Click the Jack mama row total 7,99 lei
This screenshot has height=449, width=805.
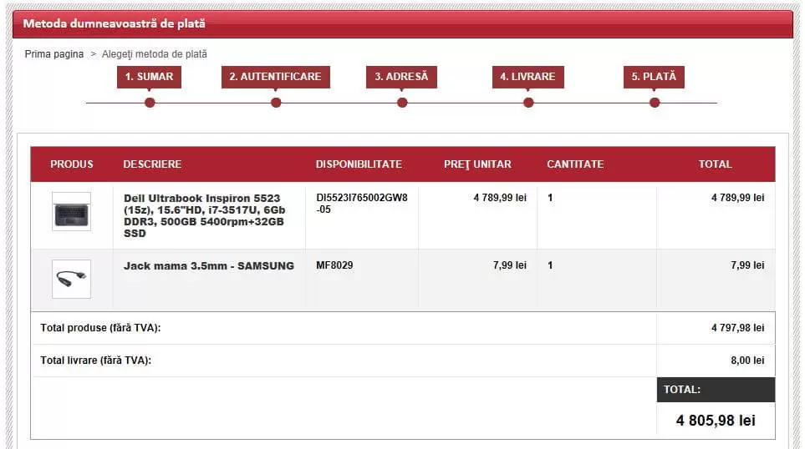(747, 265)
